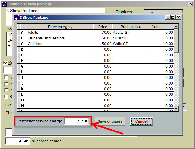Click the empty Price category cell in row D
The height and width of the screenshot is (149, 195).
click(x=60, y=49)
